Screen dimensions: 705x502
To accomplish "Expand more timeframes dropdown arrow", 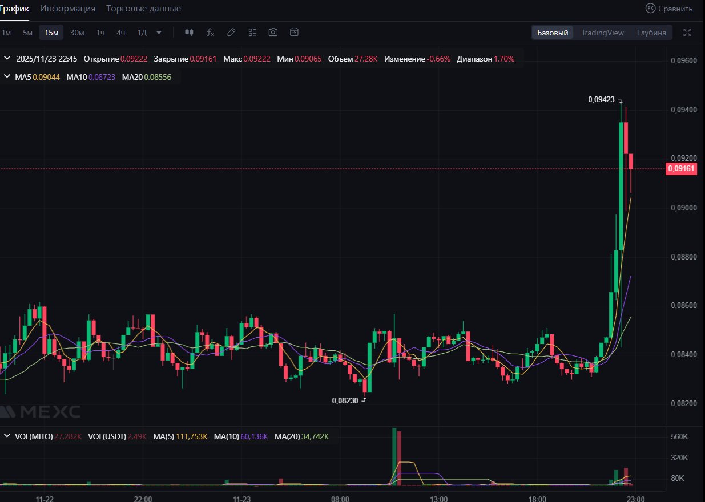I will point(159,33).
